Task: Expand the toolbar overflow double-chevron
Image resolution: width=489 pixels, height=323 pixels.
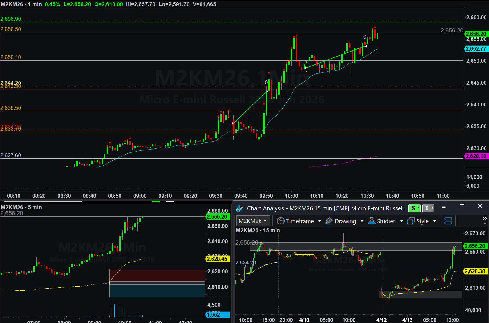Action: pos(485,219)
